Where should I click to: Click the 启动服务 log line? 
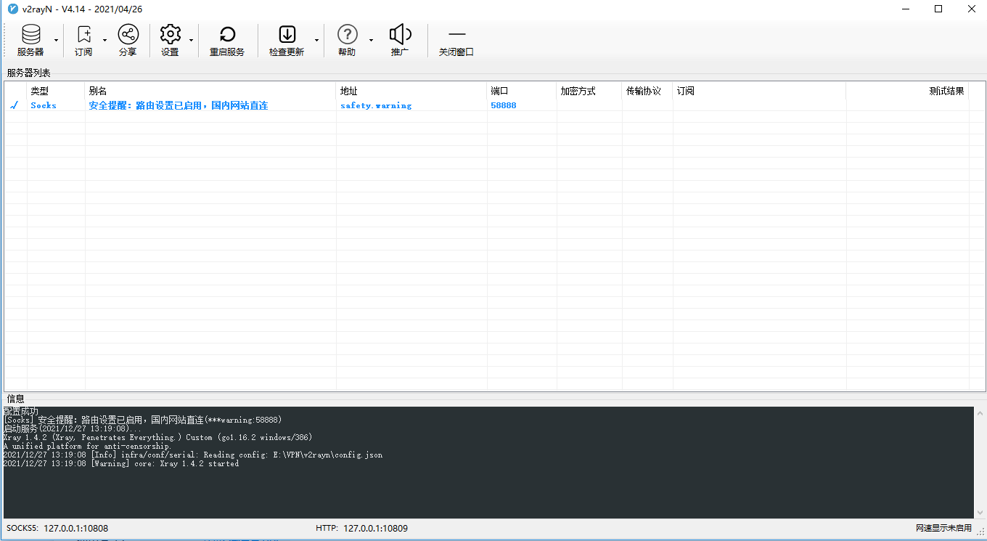click(x=73, y=428)
